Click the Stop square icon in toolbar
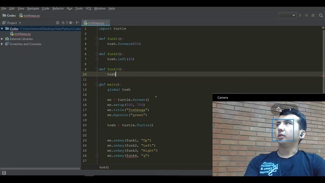This screenshot has height=183, width=325. (313, 15)
